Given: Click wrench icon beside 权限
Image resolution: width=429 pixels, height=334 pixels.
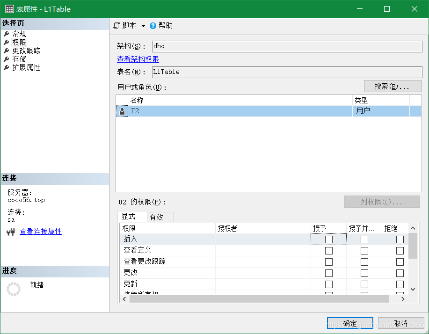Looking at the screenshot, I should pyautogui.click(x=7, y=43).
